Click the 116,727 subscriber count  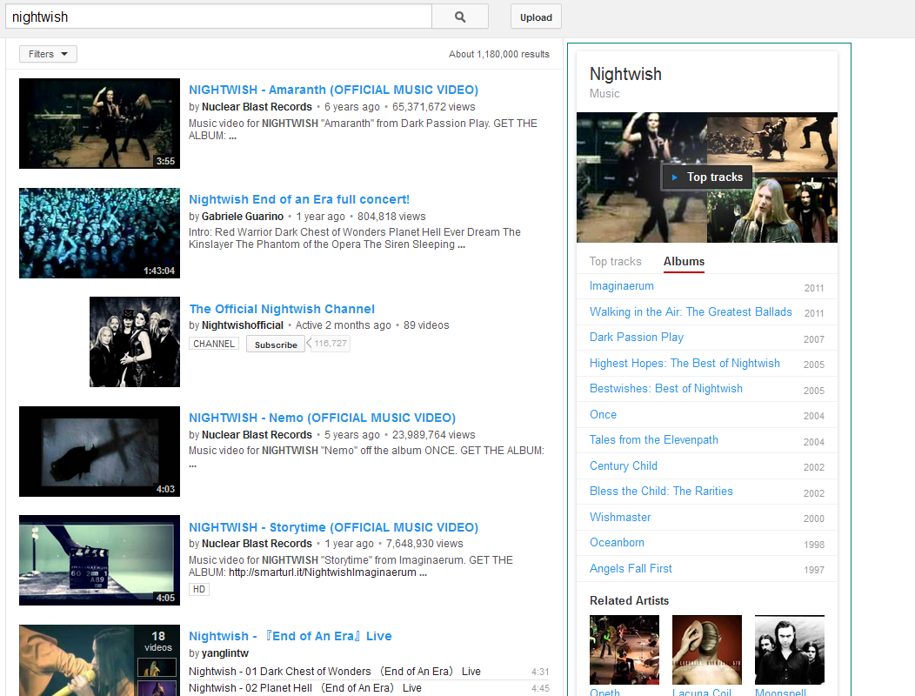coord(331,344)
